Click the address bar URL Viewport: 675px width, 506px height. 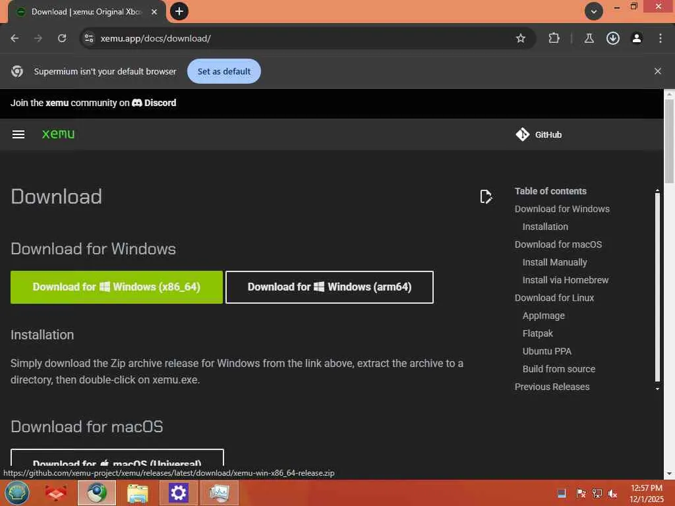(156, 38)
